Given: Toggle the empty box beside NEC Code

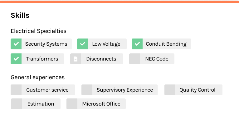Looking at the screenshot, I should (x=134, y=59).
